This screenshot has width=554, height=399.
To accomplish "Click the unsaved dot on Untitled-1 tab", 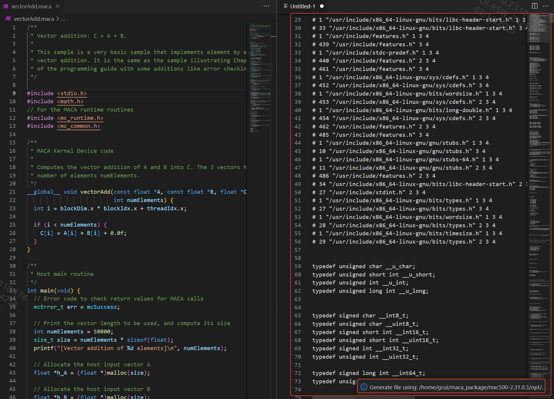I will click(322, 6).
